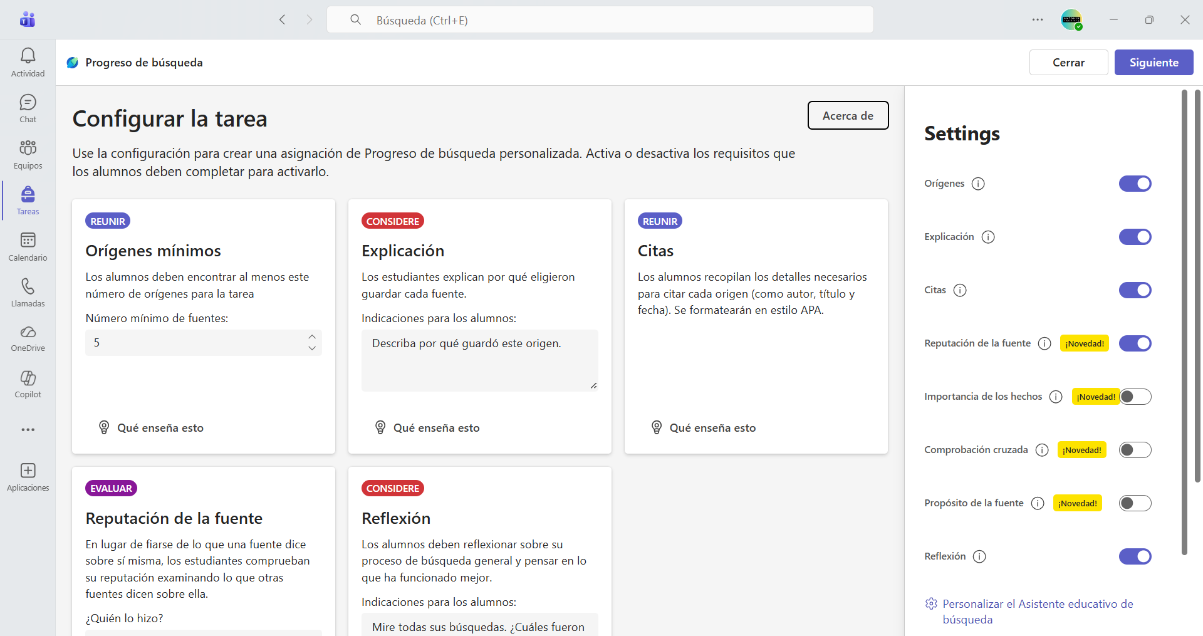The height and width of the screenshot is (636, 1203).
Task: Go back with the left arrow
Action: coord(283,19)
